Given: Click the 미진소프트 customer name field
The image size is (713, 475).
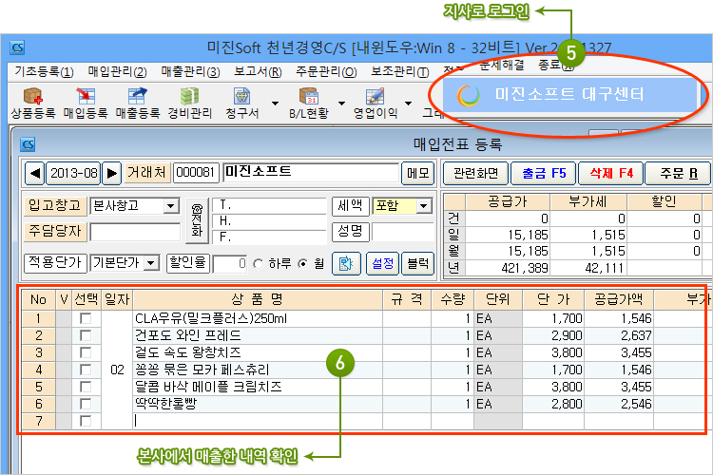Looking at the screenshot, I should point(311,173).
